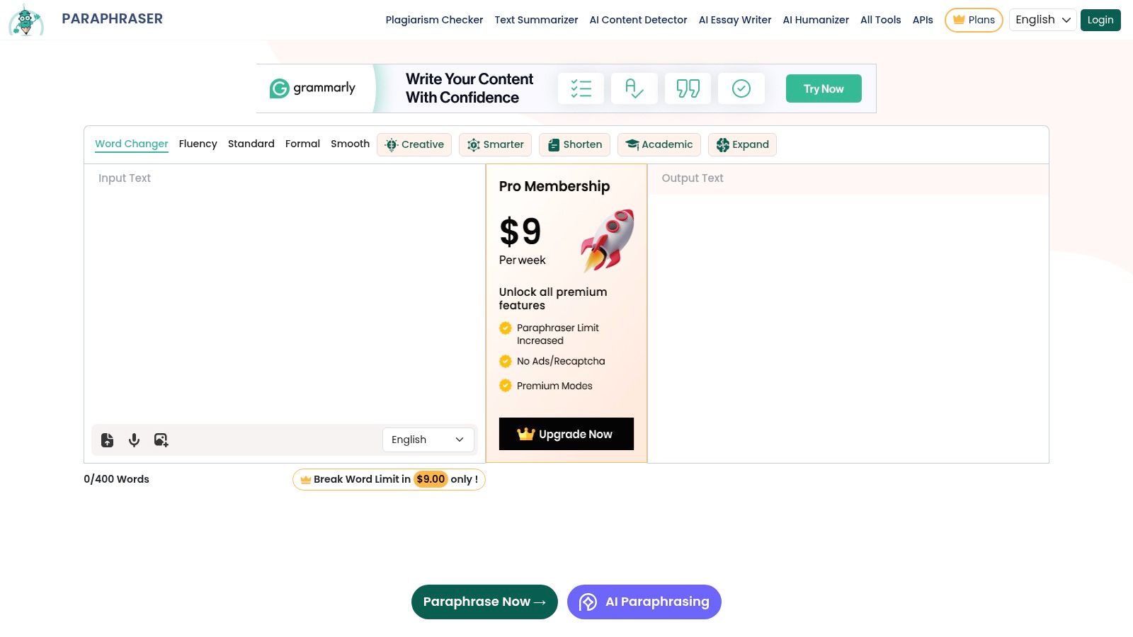Click the Upgrade Now button
Image resolution: width=1133 pixels, height=637 pixels.
pos(566,434)
